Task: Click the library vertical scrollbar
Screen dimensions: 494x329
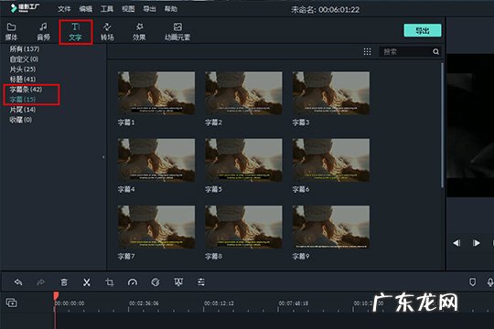Action: (x=443, y=125)
